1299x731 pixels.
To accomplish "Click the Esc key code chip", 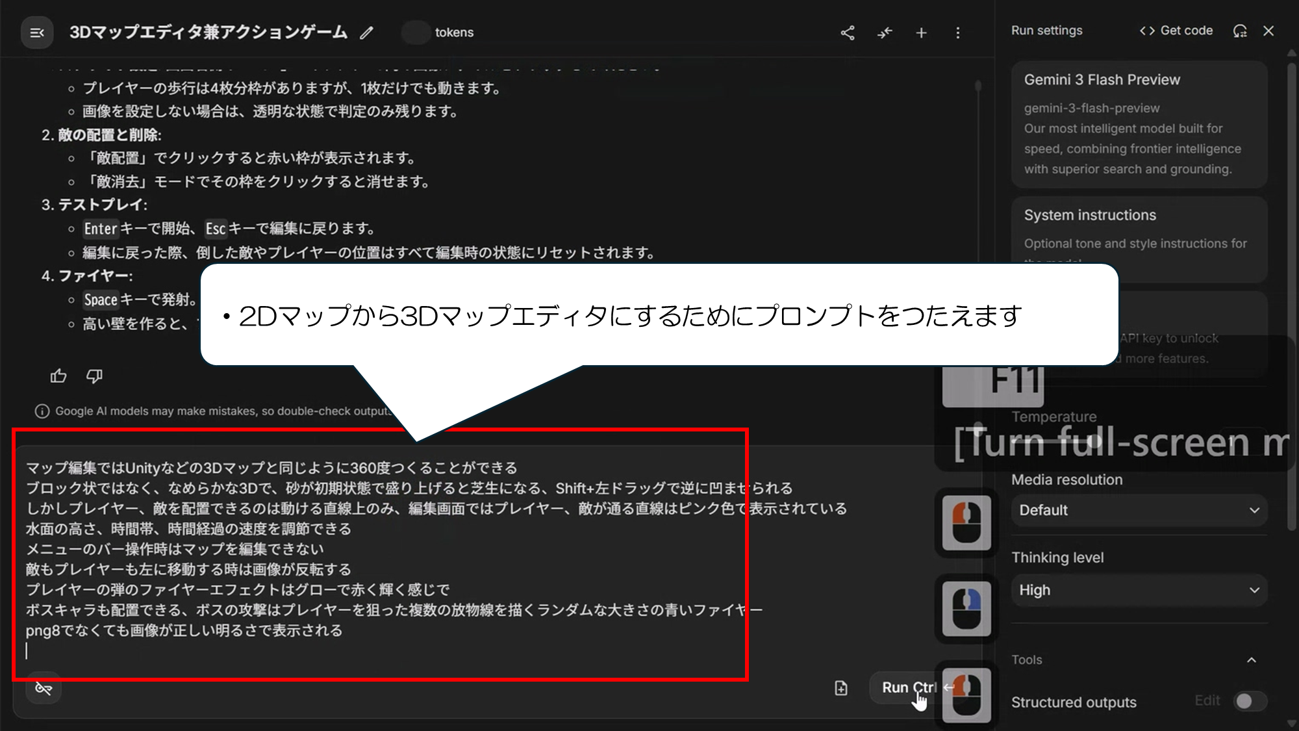I will (216, 229).
